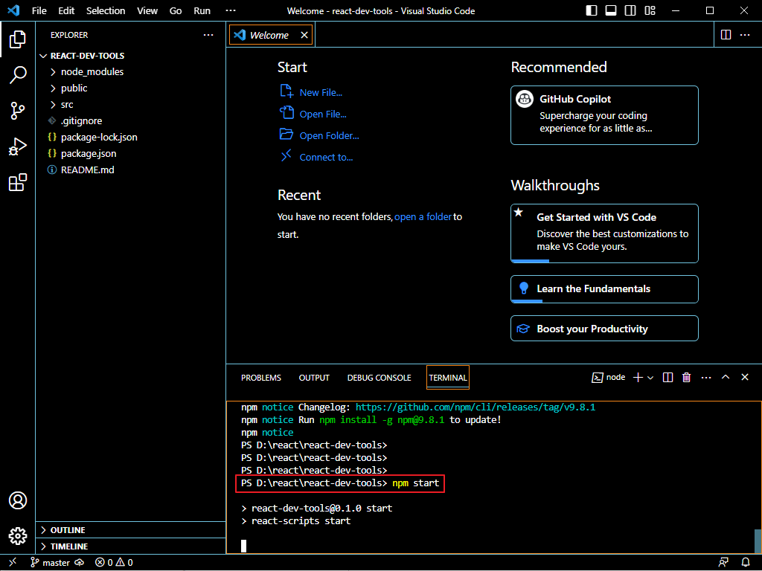Open the Manage gear icon
This screenshot has width=762, height=571.
pos(18,536)
